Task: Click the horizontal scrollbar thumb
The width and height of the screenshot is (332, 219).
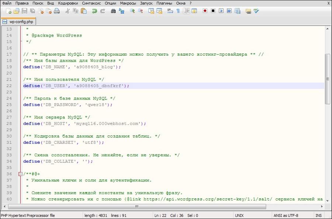Action: click(x=137, y=206)
